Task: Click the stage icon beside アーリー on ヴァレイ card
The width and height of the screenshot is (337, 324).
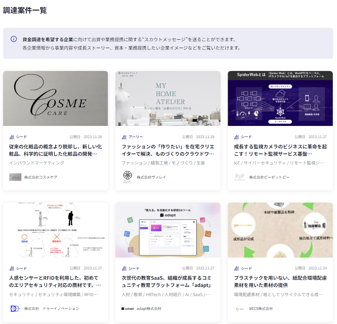Action: (x=124, y=137)
